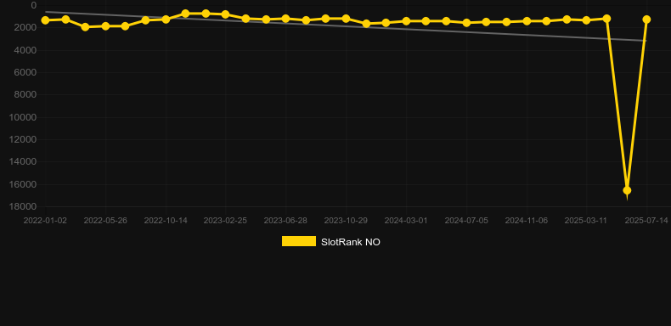Image resolution: width=671 pixels, height=326 pixels.
Task: Click the last point before the drop
Action: pos(606,19)
